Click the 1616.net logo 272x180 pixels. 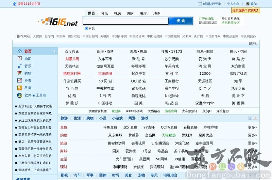tap(58, 22)
